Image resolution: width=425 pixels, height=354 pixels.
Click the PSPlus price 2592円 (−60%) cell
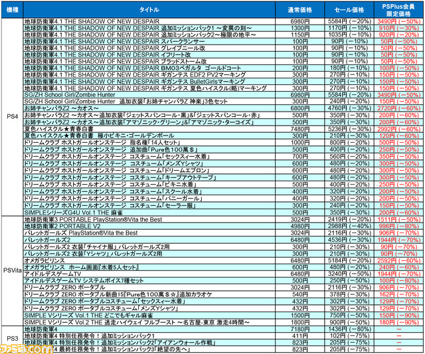coord(398,261)
